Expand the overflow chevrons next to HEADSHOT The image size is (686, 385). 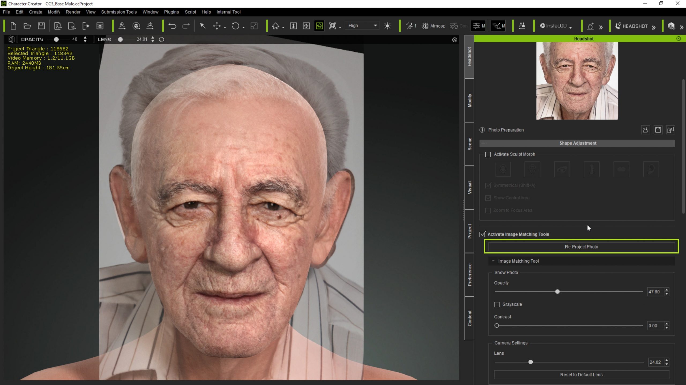click(x=654, y=27)
